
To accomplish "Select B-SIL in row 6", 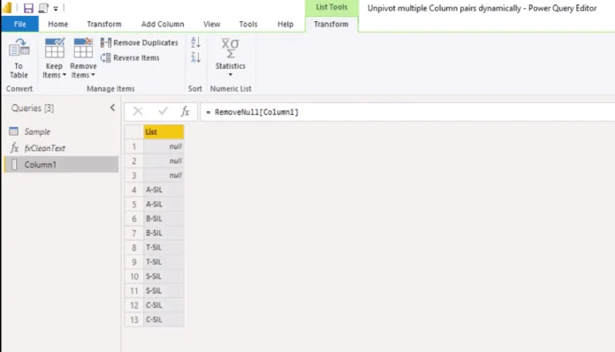I will pyautogui.click(x=163, y=219).
